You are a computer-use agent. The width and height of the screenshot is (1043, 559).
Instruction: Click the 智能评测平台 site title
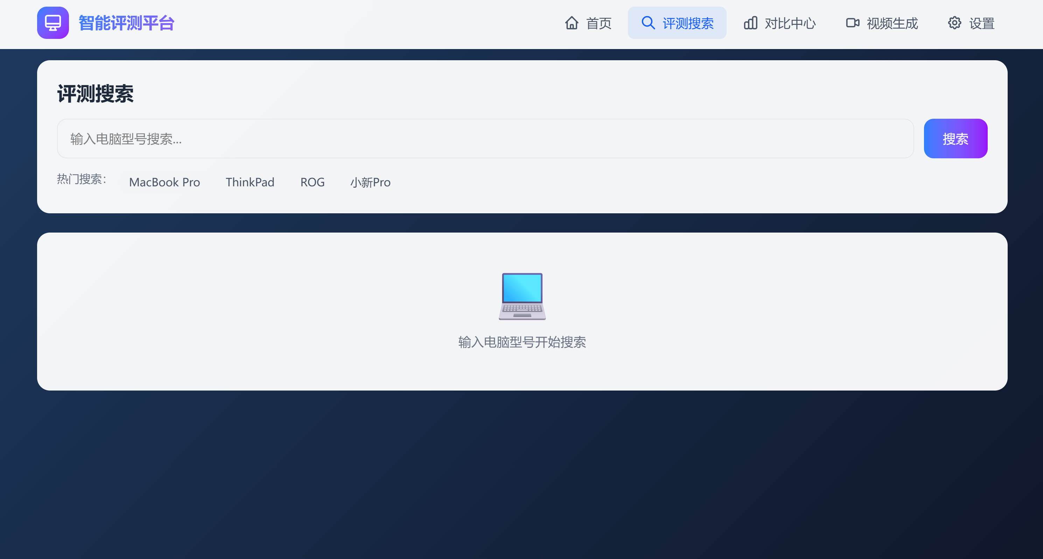[x=126, y=23]
